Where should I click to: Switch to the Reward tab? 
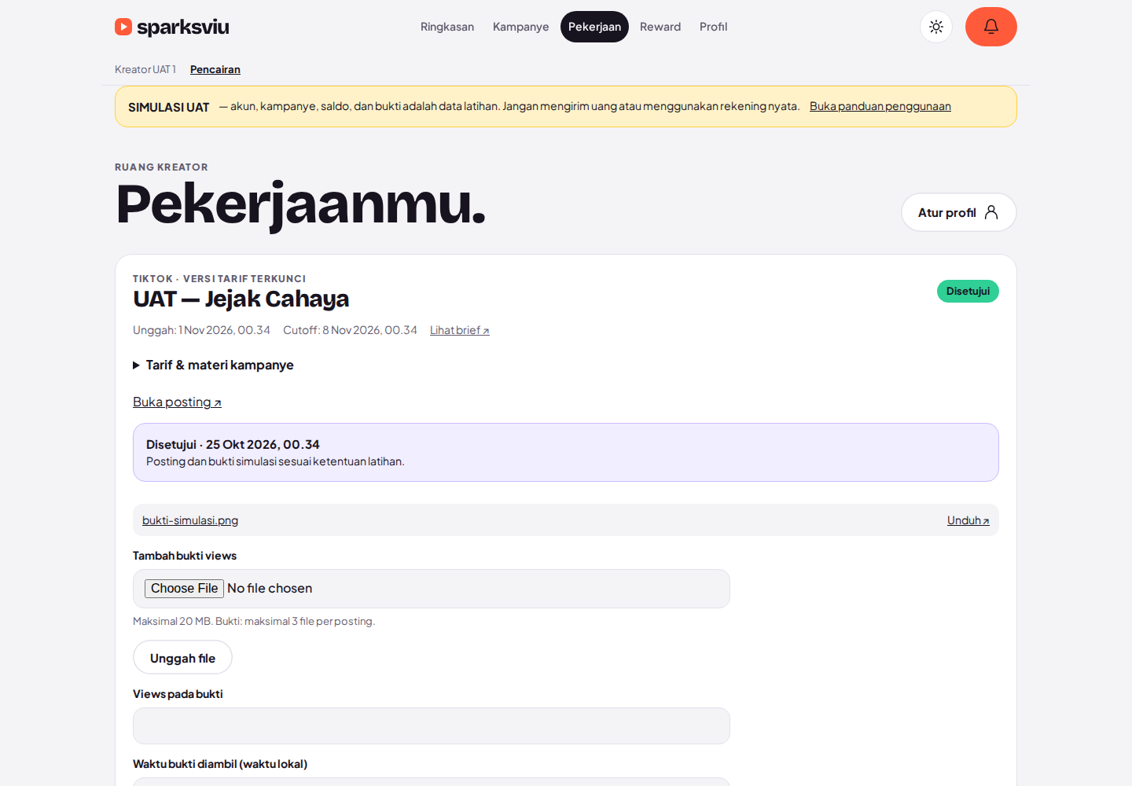click(660, 27)
